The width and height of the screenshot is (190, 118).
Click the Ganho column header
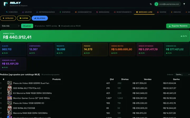pos(176,79)
